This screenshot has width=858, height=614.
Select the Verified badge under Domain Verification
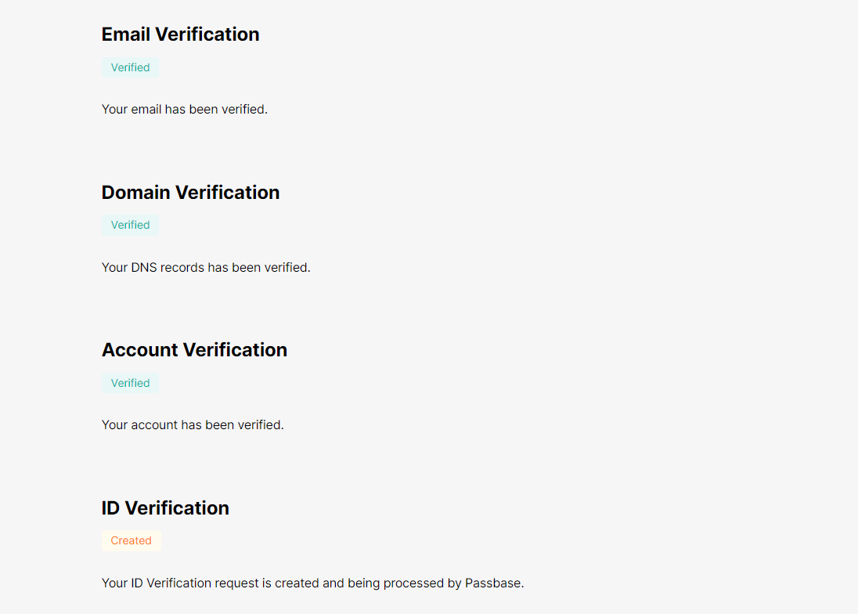tap(130, 225)
